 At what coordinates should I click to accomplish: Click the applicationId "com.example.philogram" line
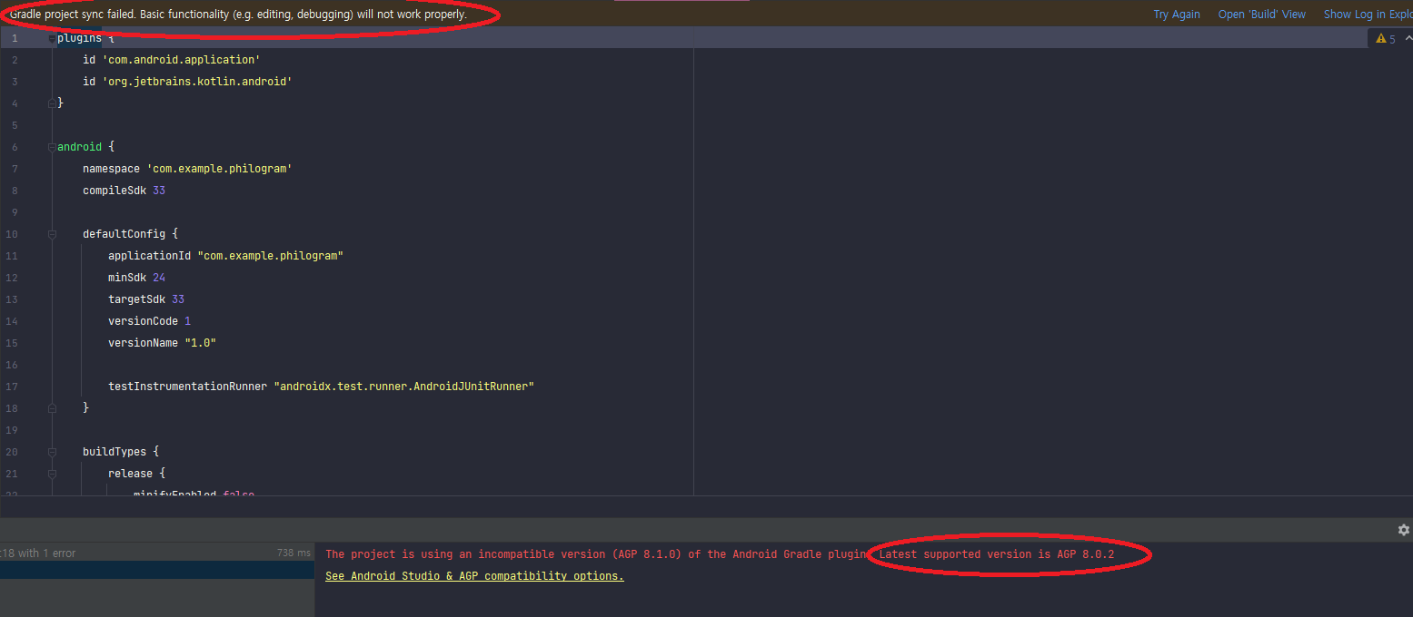pos(225,256)
